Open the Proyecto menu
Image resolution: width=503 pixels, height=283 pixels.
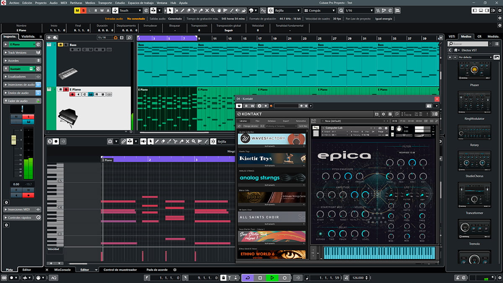pos(41,3)
